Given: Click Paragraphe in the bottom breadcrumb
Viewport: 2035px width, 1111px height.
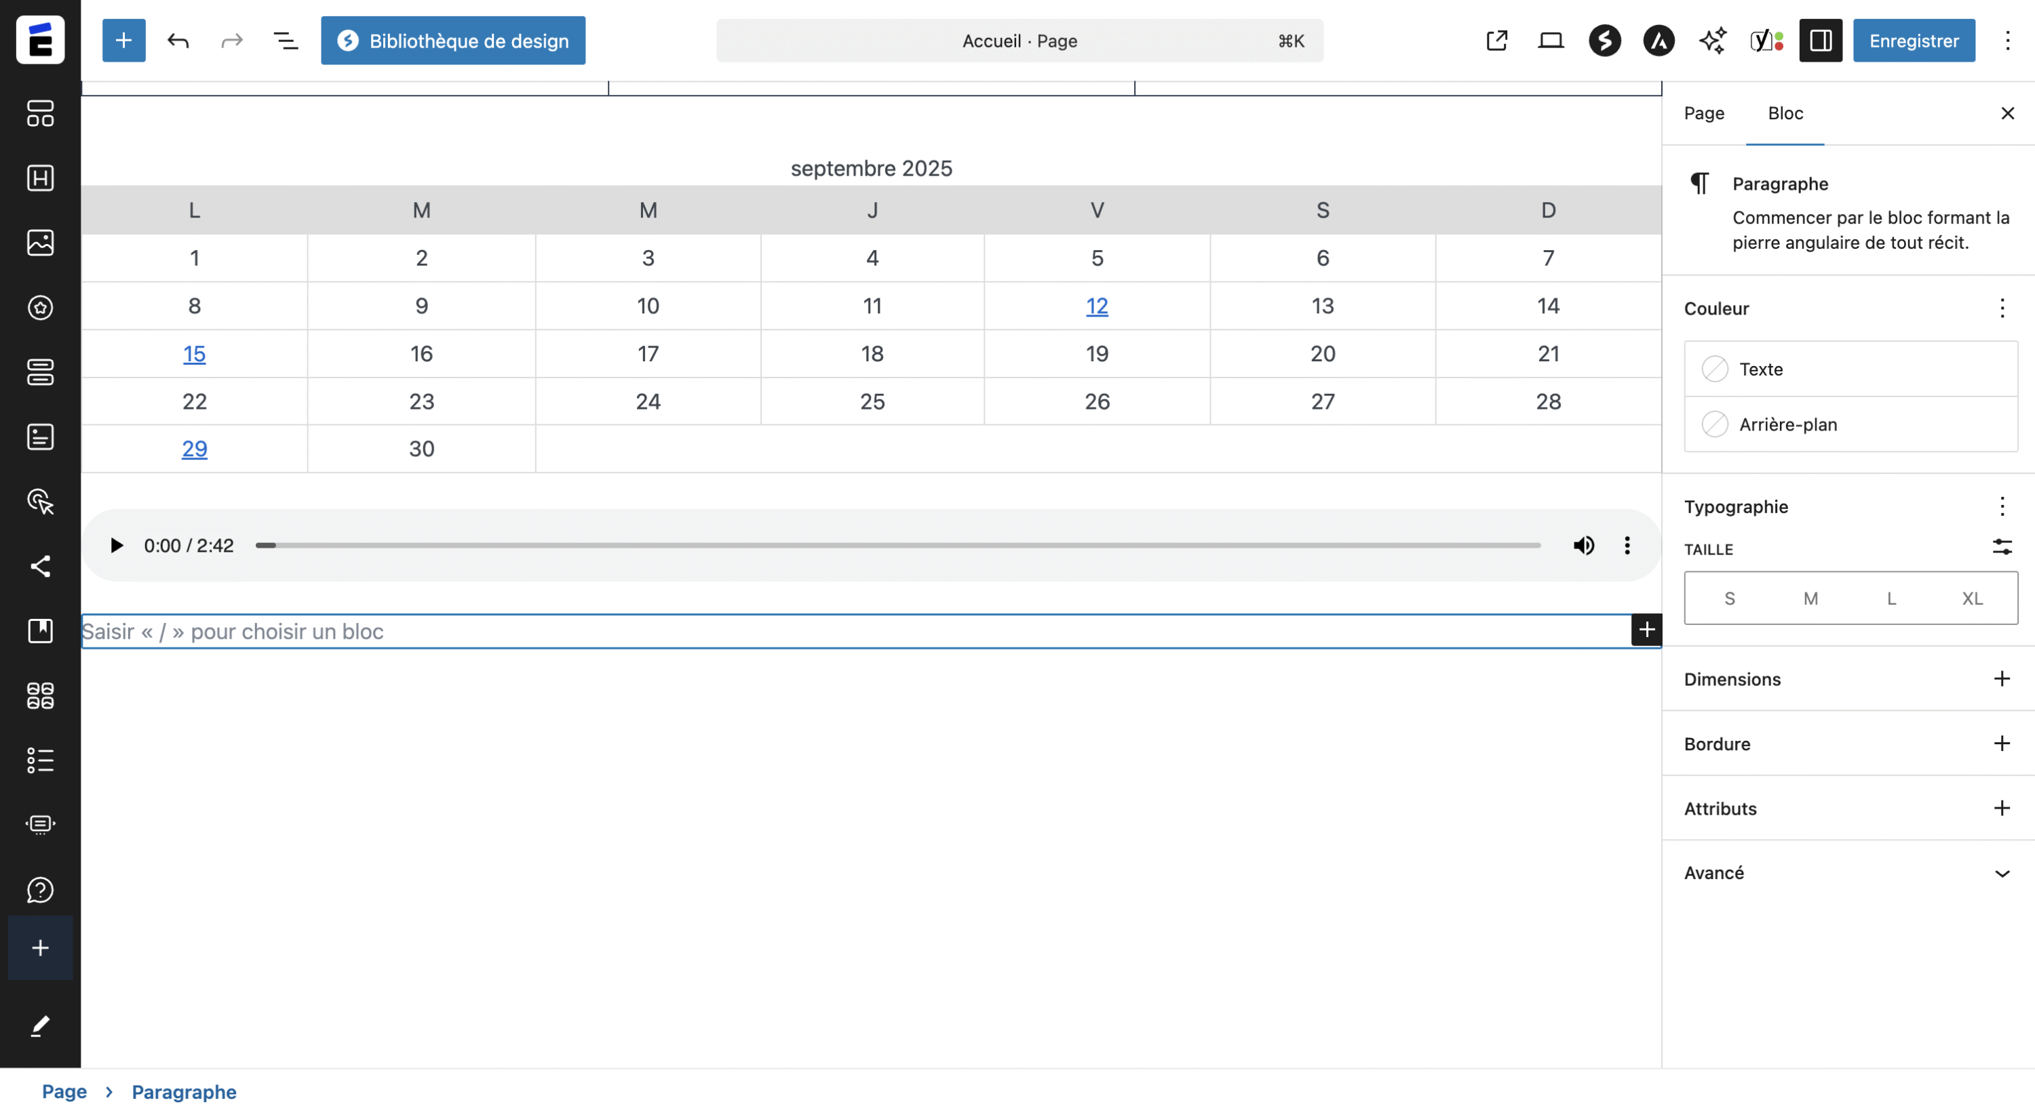Looking at the screenshot, I should point(183,1091).
